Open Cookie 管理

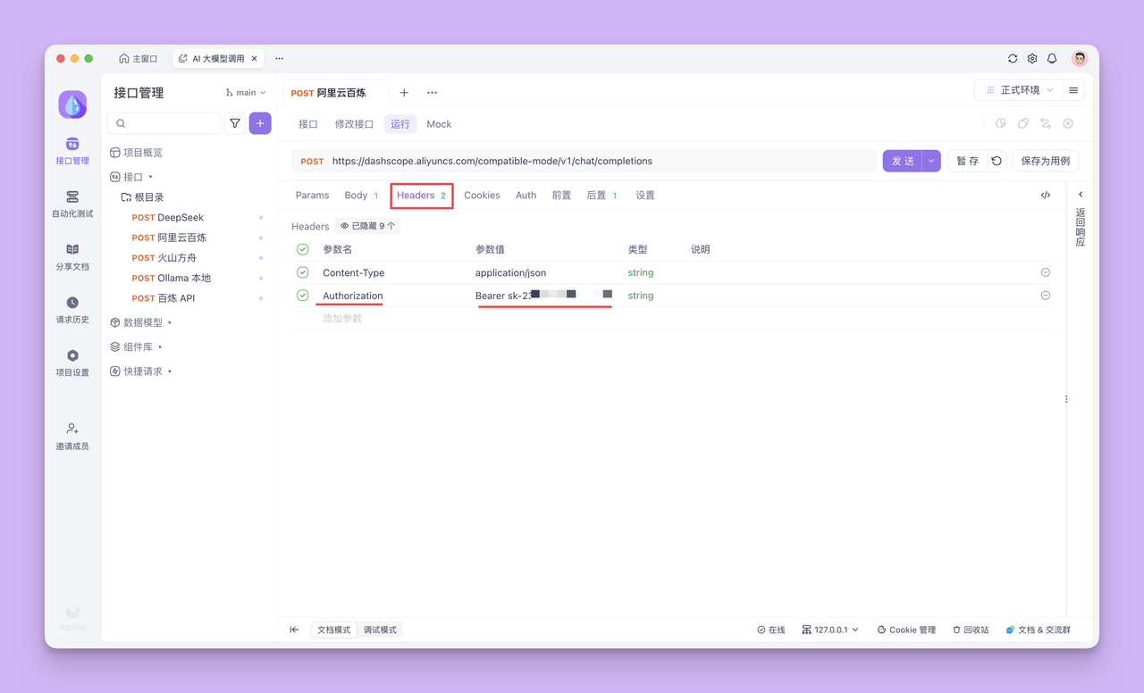(906, 630)
